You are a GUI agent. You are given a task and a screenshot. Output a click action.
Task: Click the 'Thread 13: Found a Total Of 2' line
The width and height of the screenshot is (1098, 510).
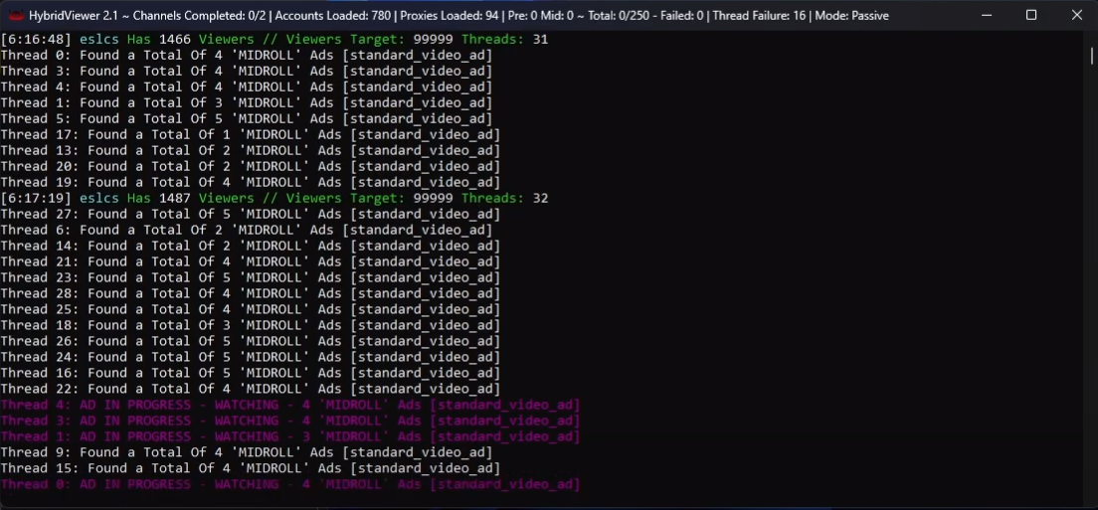(x=251, y=151)
